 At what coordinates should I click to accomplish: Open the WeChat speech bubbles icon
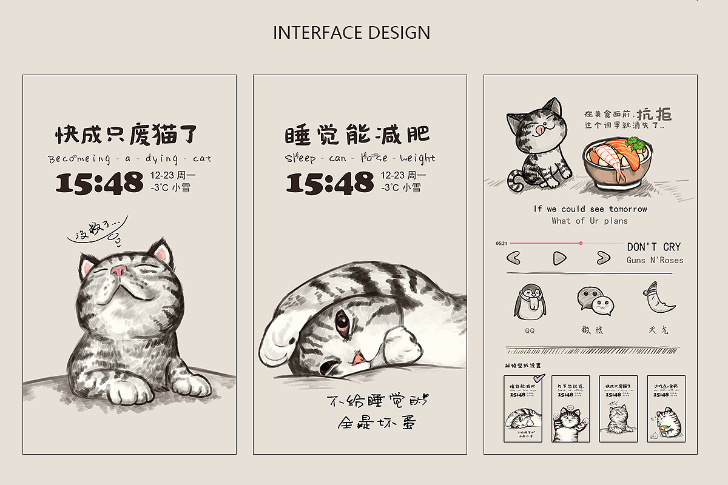[x=595, y=301]
